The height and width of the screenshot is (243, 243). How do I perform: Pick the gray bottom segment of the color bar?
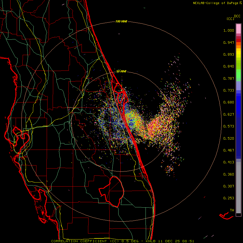238,188
